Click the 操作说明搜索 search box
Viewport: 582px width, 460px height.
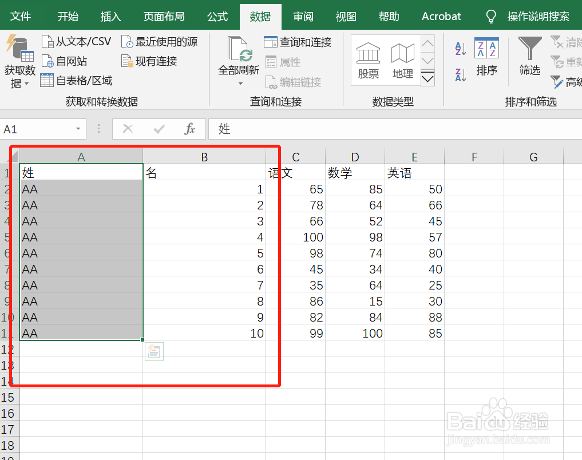coord(538,17)
